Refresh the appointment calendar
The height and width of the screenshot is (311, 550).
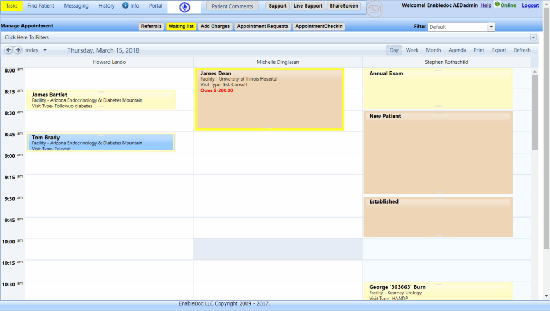(522, 49)
